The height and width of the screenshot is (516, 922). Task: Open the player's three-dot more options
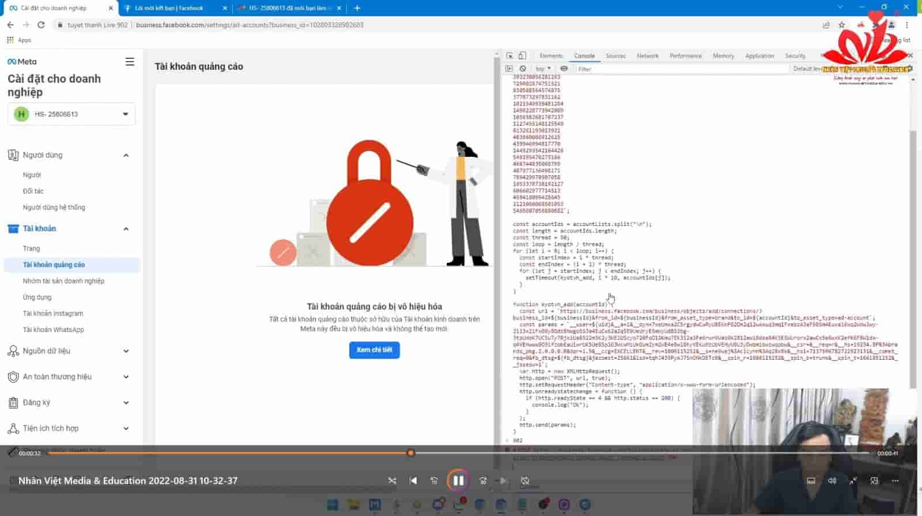tap(895, 480)
